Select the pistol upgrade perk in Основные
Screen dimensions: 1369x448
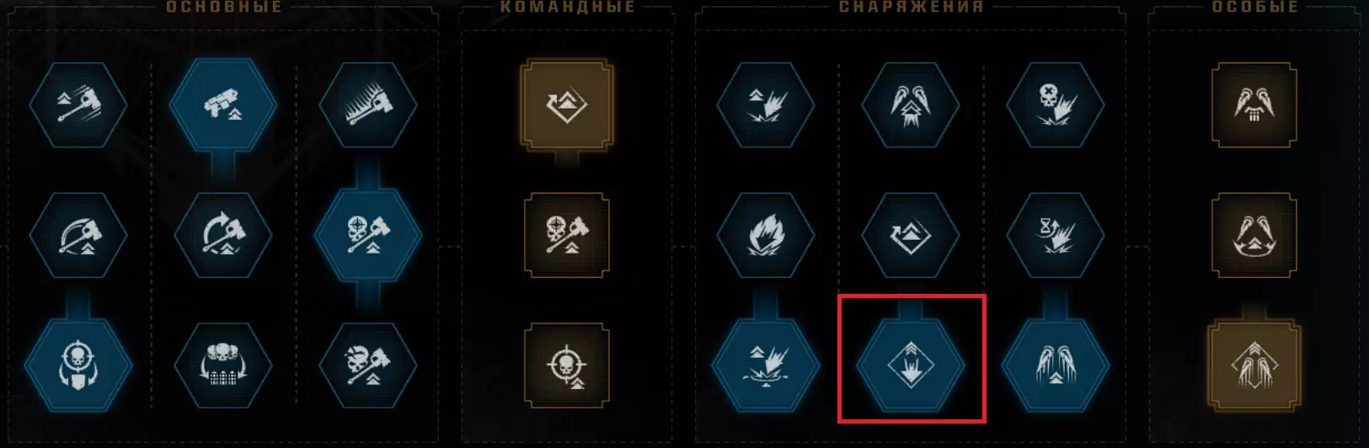click(x=222, y=104)
